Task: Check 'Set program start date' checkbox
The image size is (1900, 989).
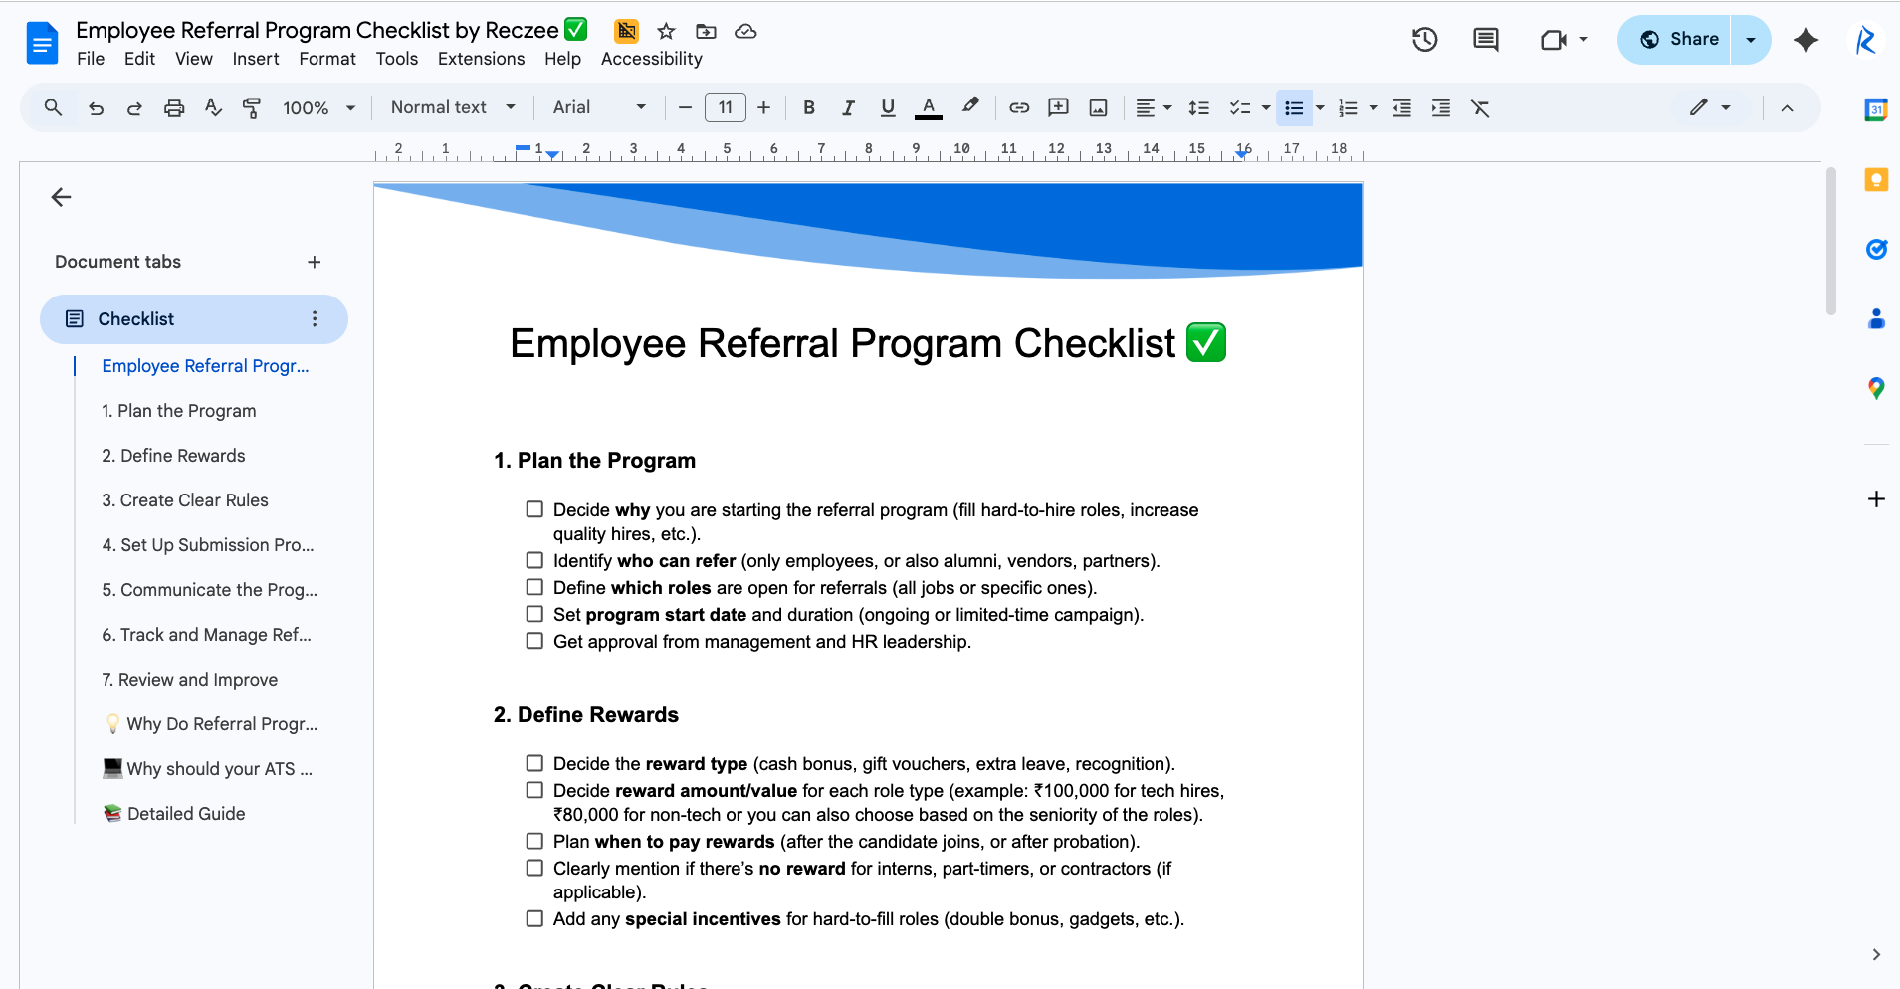Action: tap(534, 614)
